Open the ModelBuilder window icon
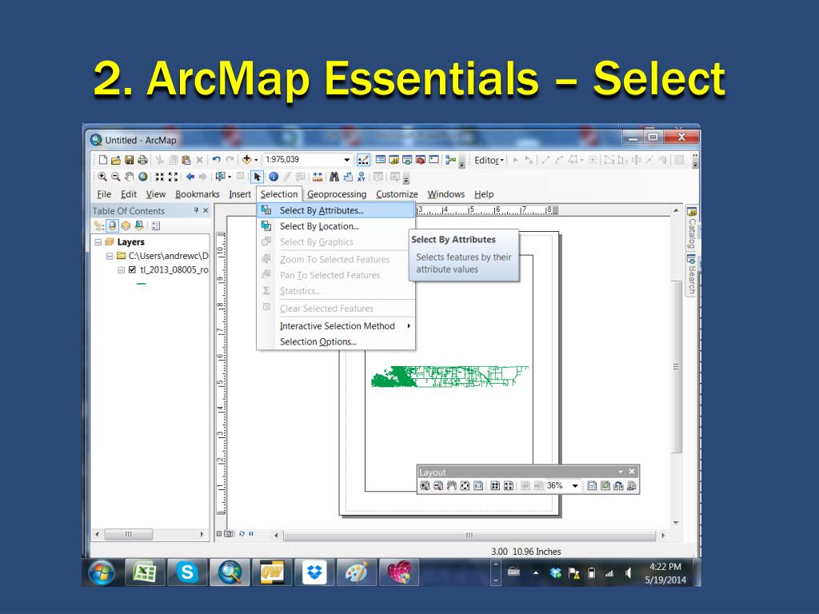This screenshot has width=819, height=614. [x=451, y=160]
